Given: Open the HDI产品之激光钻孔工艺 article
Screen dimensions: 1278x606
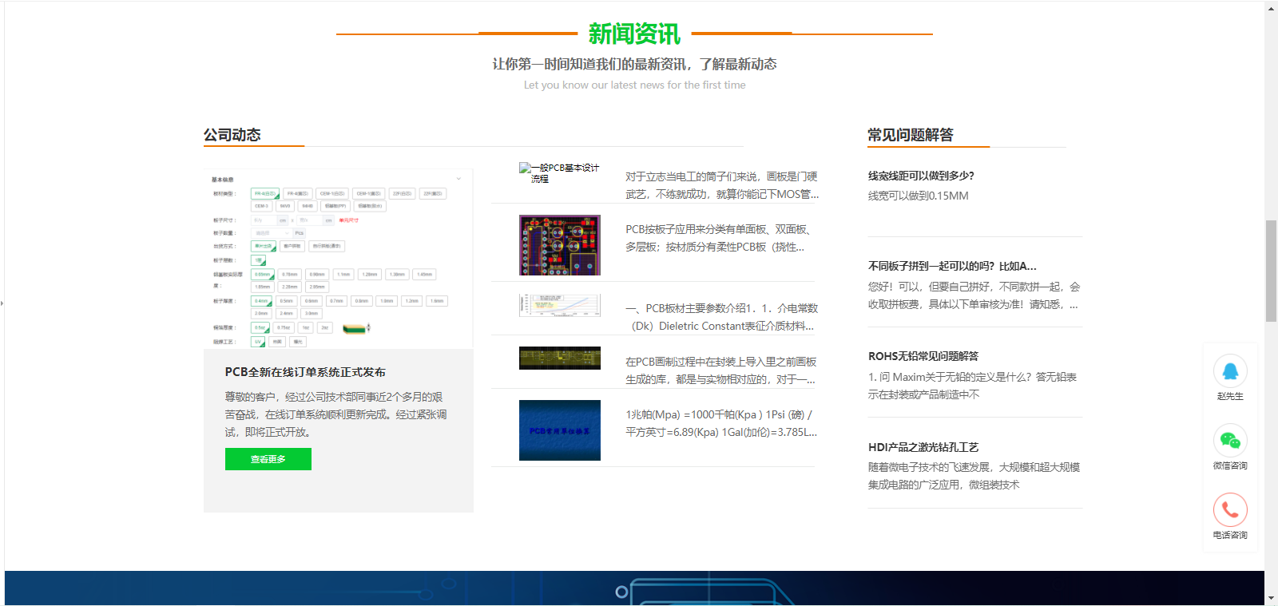Looking at the screenshot, I should click(x=923, y=447).
